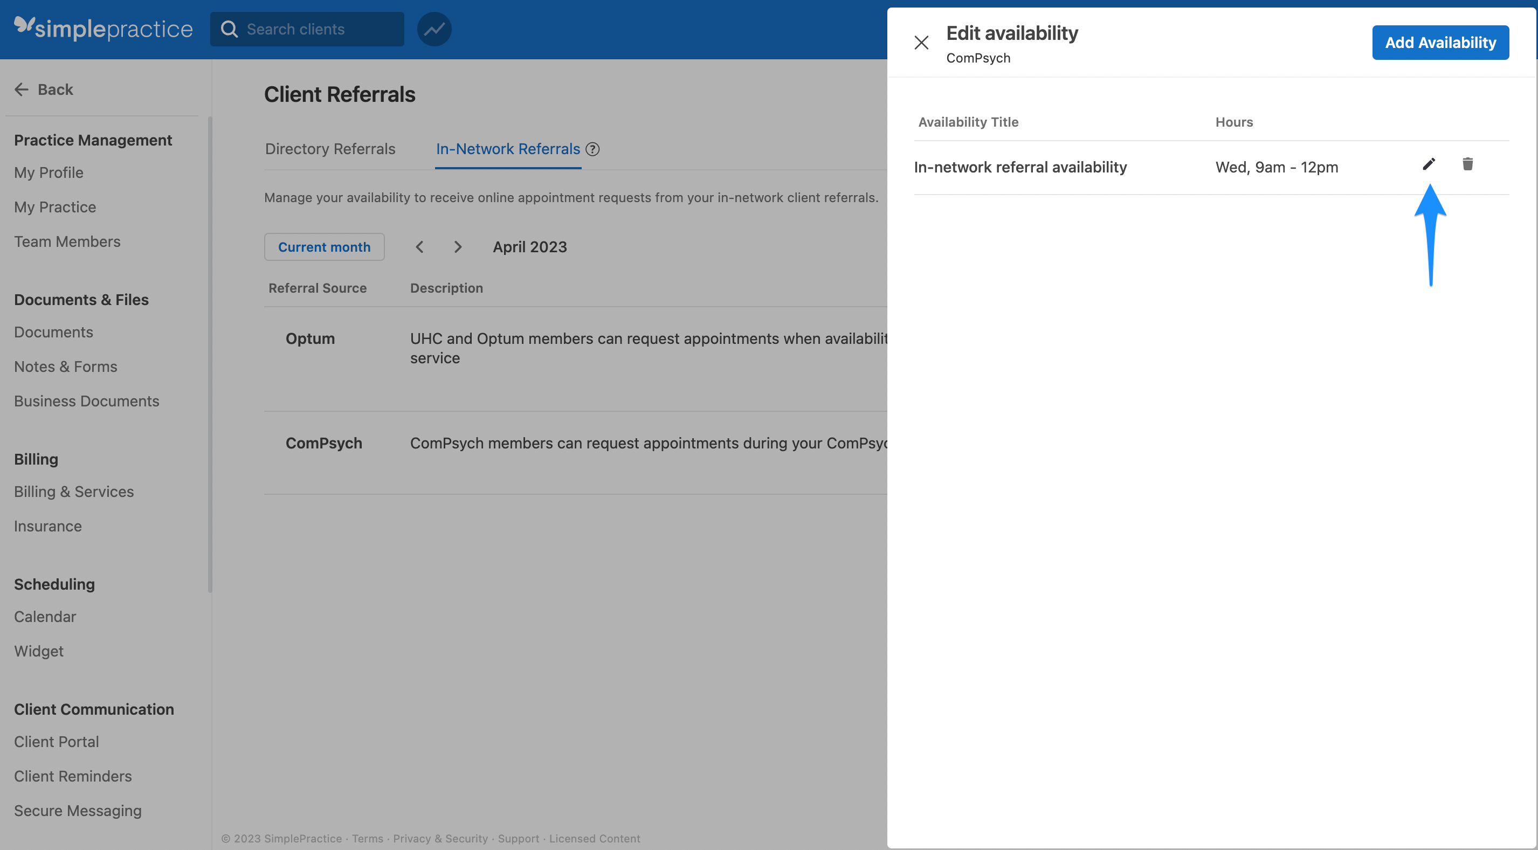Open the In-Network Referrals help icon

tap(592, 149)
